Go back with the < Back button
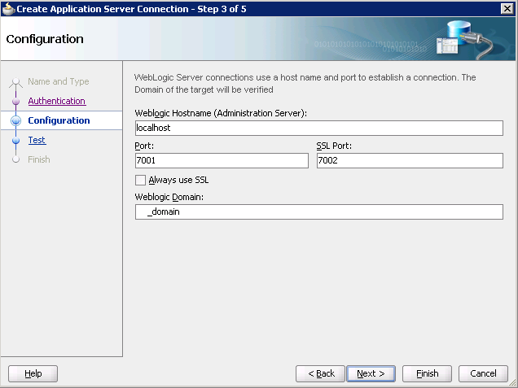 click(320, 373)
